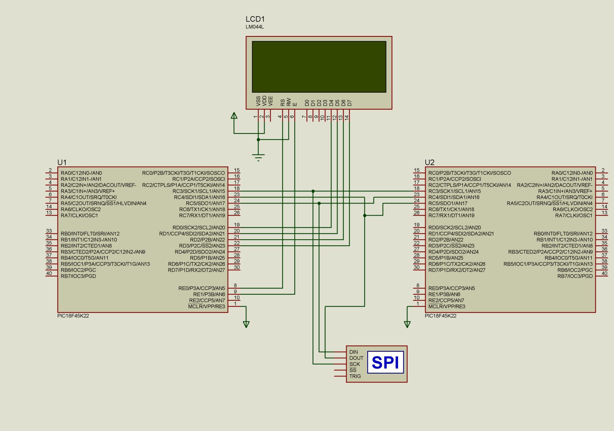Click U2 pin RC5/SDO1/AN17 label
This screenshot has height=431, width=614.
[448, 204]
